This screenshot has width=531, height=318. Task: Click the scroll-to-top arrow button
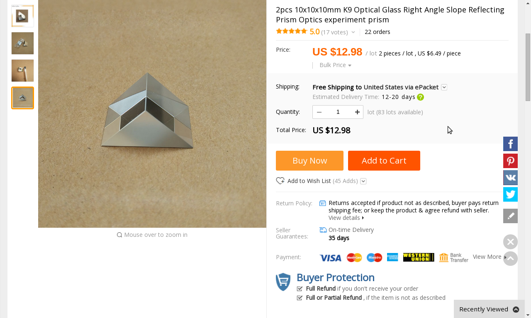click(510, 259)
